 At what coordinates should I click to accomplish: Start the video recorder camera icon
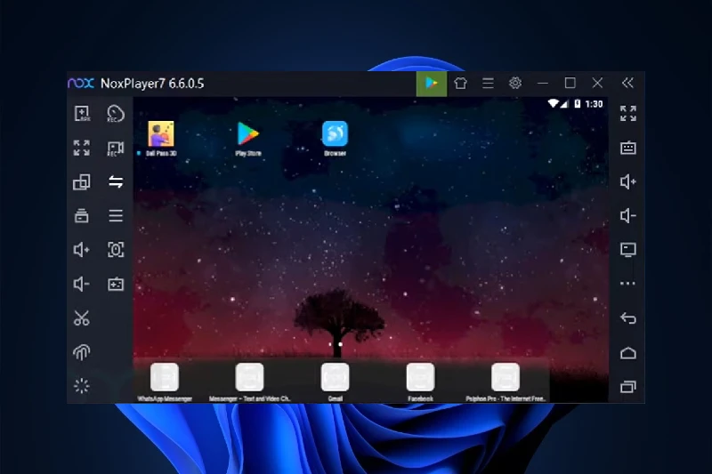[x=115, y=149]
